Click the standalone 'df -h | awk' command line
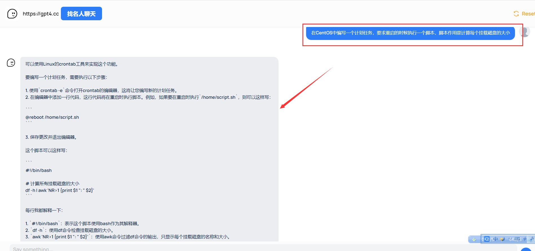The width and height of the screenshot is (535, 251). (x=60, y=191)
